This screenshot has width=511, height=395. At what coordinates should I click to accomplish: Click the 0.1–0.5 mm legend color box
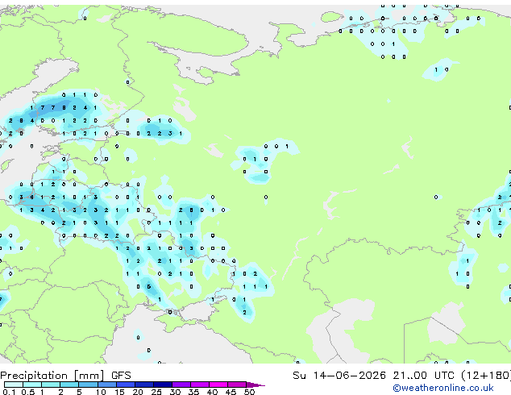click(14, 385)
